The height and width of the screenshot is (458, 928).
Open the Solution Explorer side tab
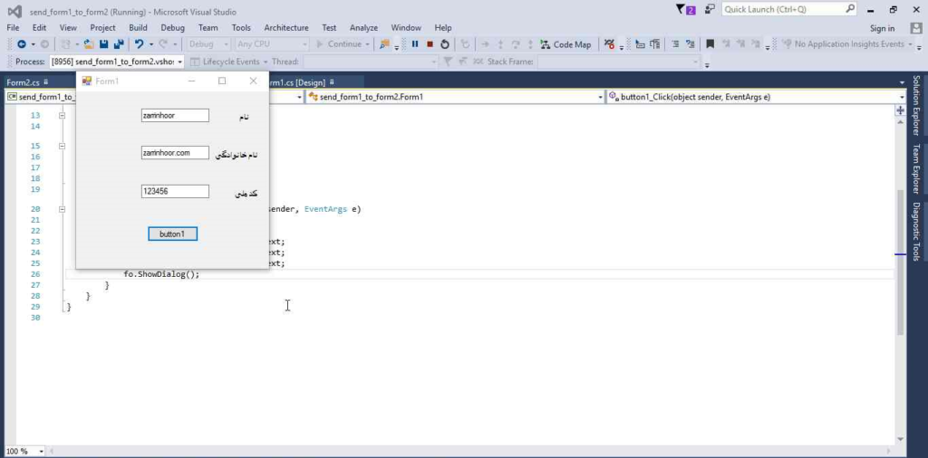tap(916, 106)
